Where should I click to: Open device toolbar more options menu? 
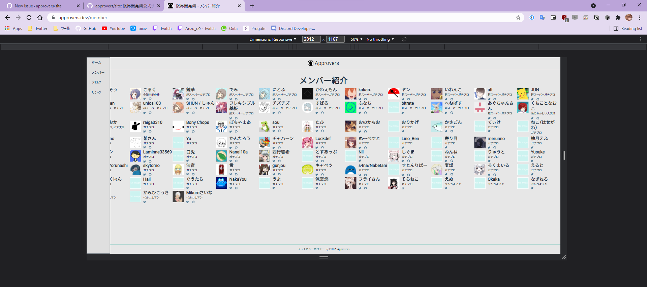point(641,39)
